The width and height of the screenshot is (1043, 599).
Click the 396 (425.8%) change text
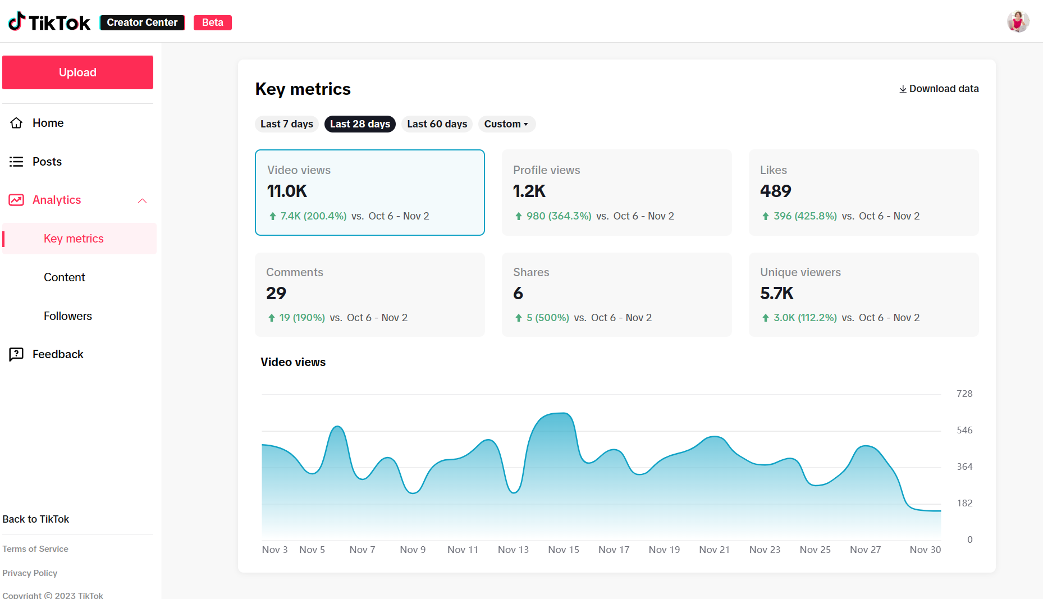point(806,216)
